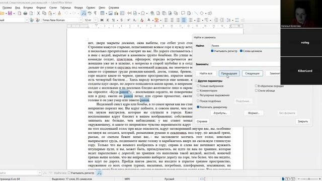322x181 pixels.
Task: Copy selection using the Copy icon
Action: [x=44, y=14]
